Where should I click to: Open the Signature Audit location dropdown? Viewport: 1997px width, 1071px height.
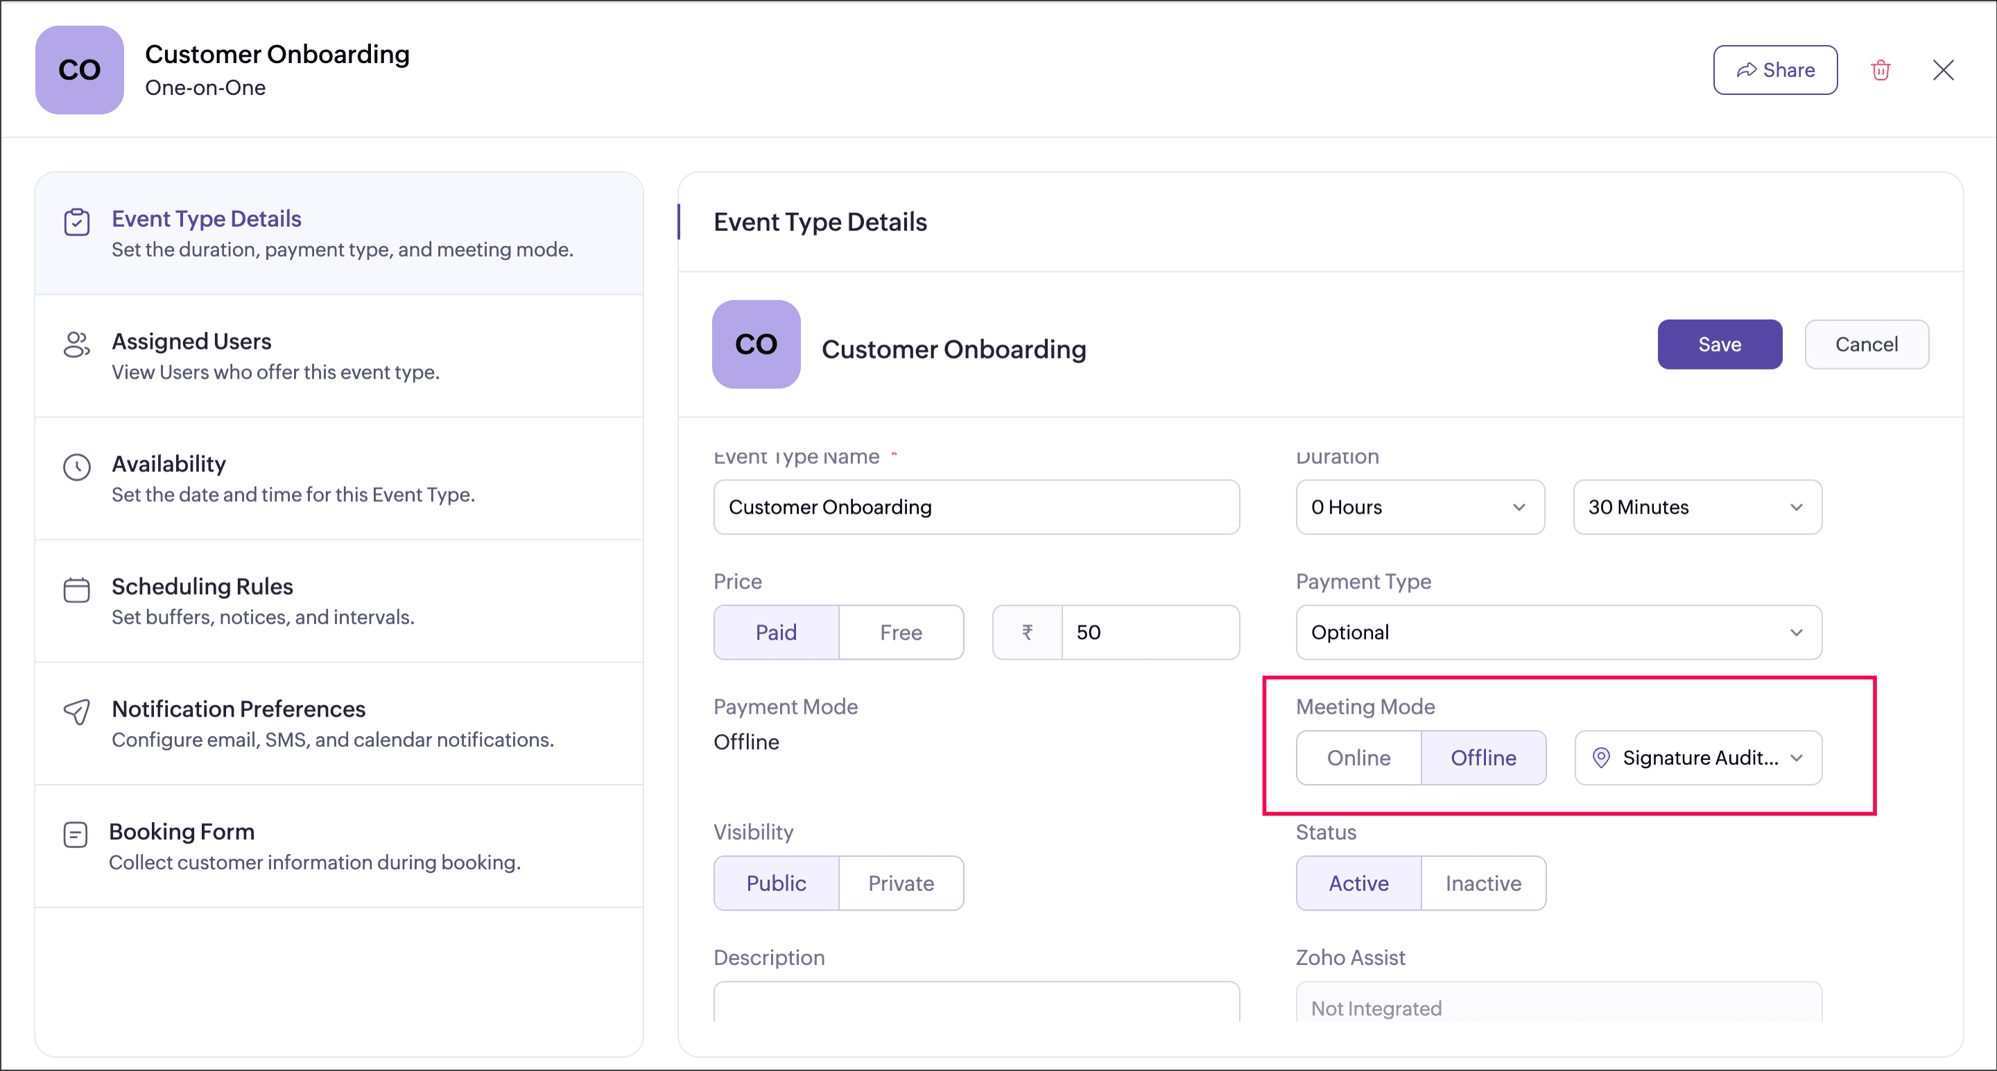(1697, 757)
